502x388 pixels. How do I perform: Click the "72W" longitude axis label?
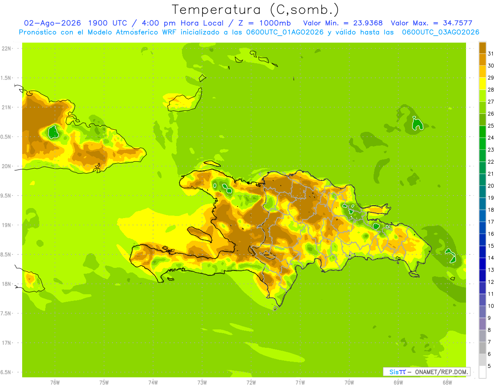251,382
